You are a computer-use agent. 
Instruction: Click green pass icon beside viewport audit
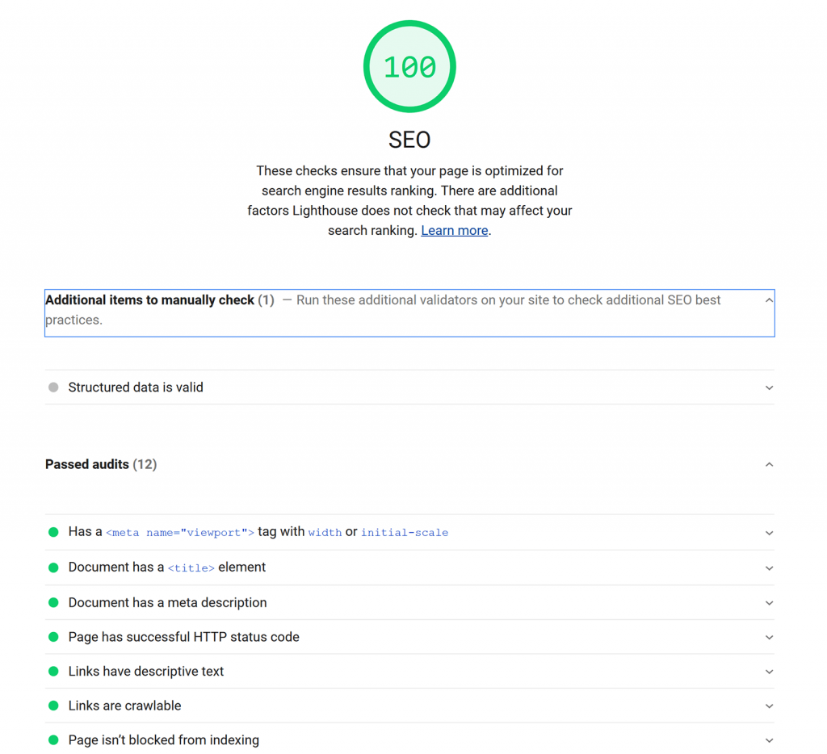click(x=53, y=532)
